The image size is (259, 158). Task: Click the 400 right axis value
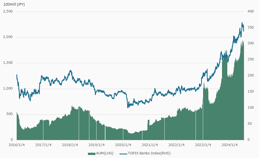coord(250,11)
